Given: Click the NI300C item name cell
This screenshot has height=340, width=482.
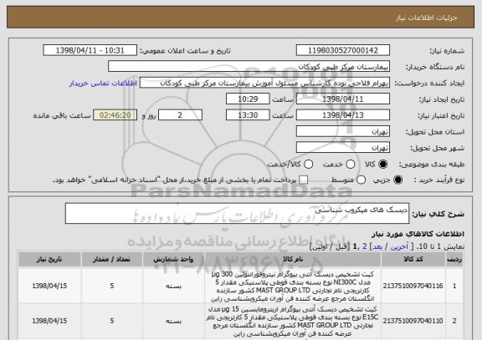Looking at the screenshot, I should click(293, 286).
